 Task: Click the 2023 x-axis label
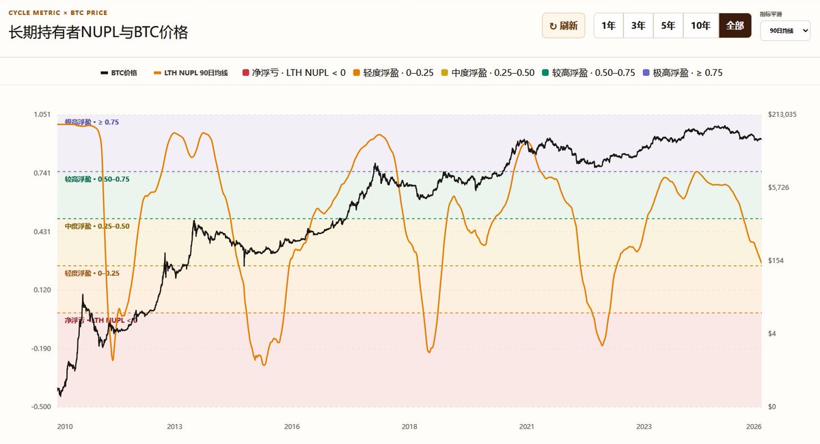(644, 426)
